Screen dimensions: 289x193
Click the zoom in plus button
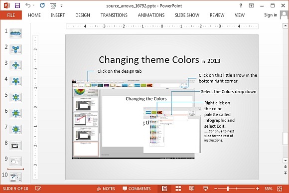[x=258, y=189]
